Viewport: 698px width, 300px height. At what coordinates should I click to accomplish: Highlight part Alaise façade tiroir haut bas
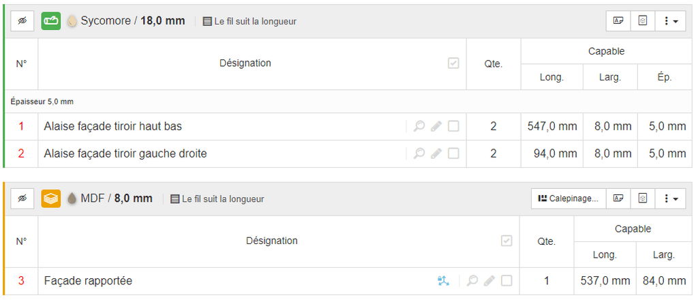(419, 126)
